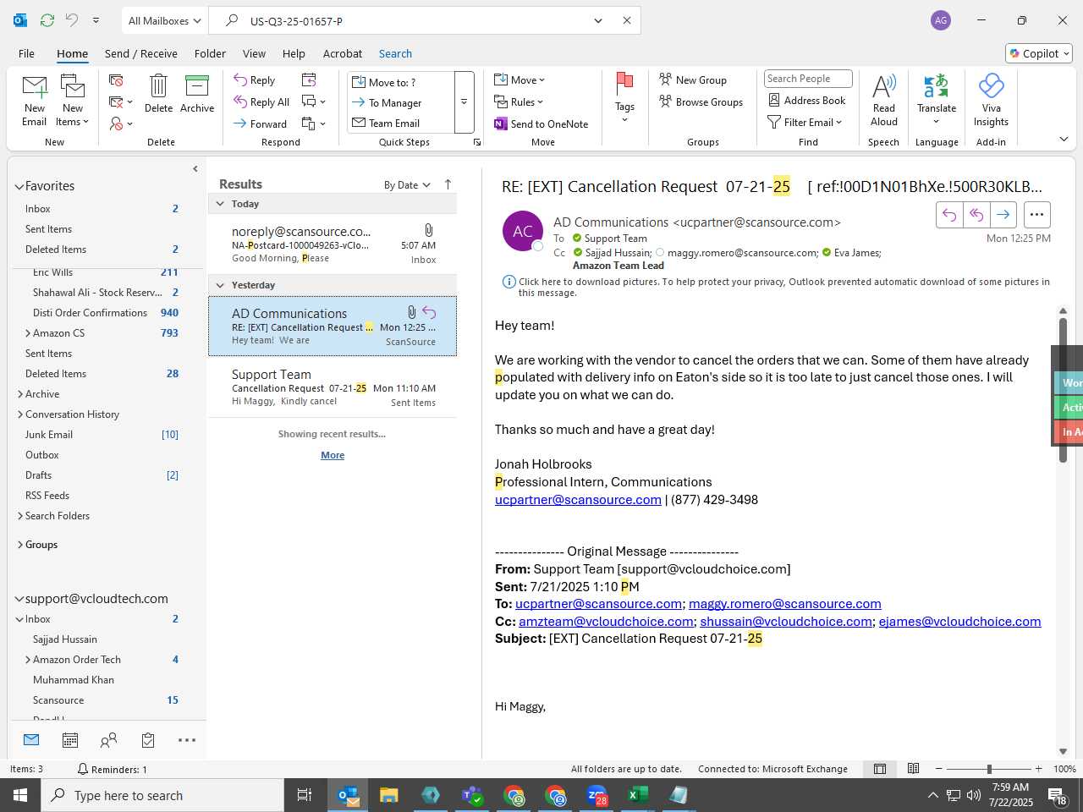Image resolution: width=1083 pixels, height=812 pixels.
Task: Click reply arrow in reading pane header
Action: click(949, 215)
